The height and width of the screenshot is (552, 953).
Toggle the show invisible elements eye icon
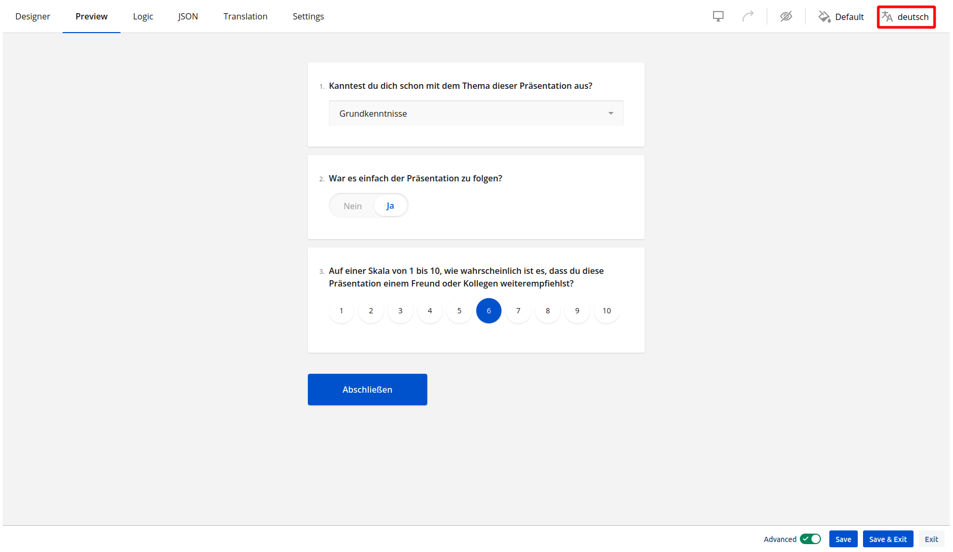coord(786,16)
